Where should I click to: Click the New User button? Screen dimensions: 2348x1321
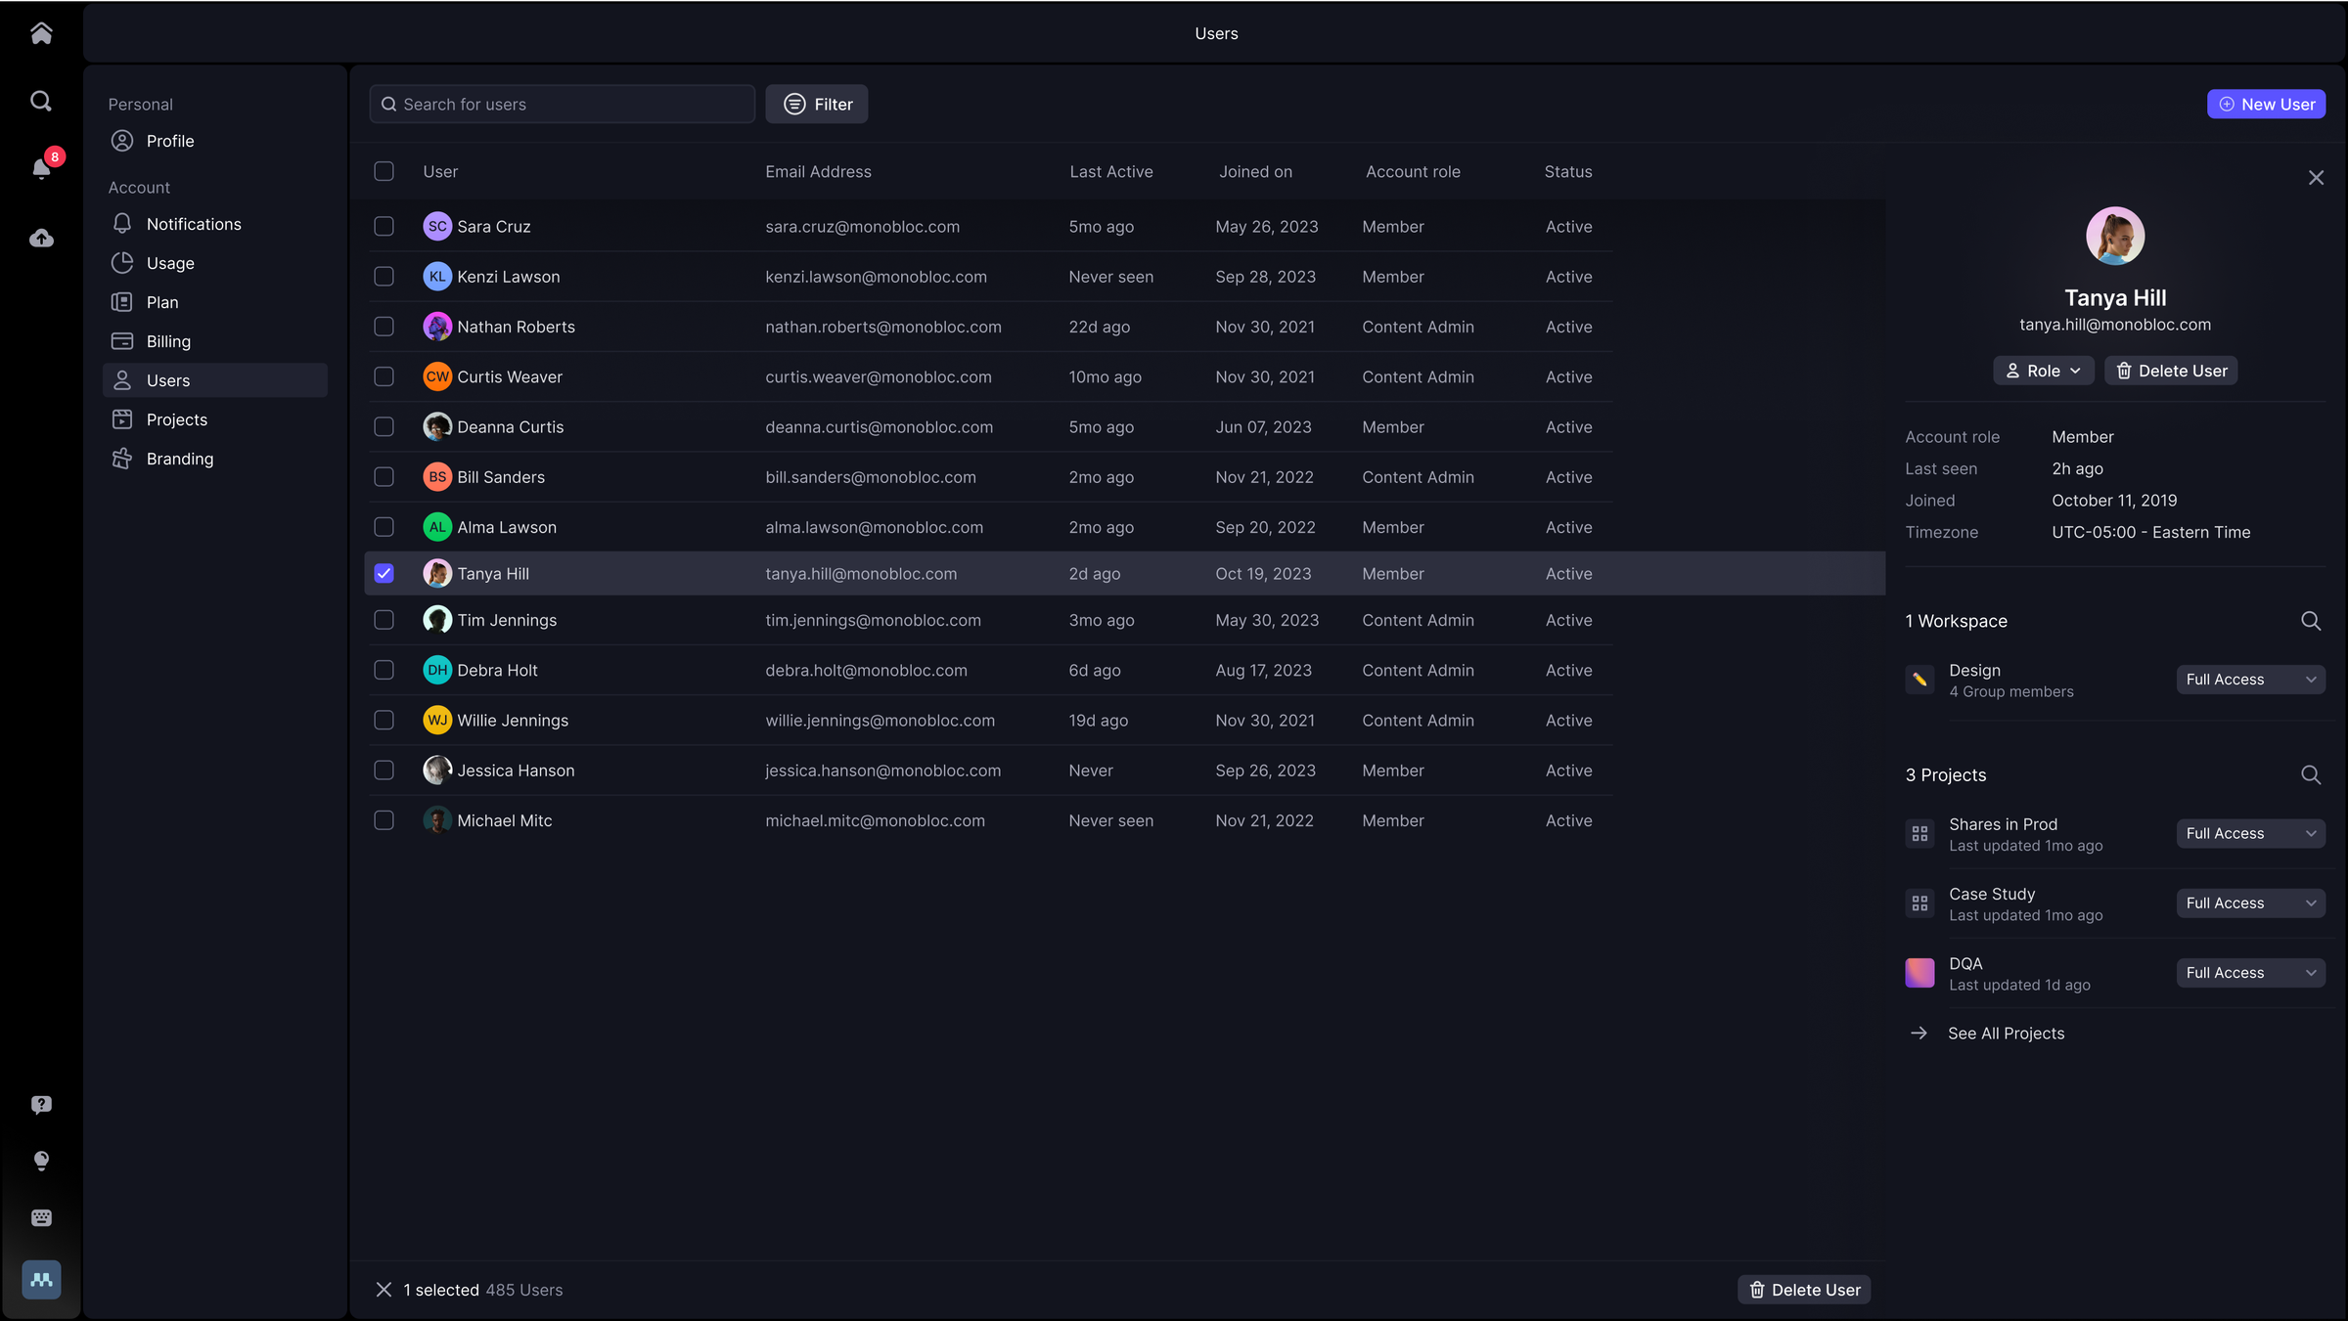tap(2265, 104)
